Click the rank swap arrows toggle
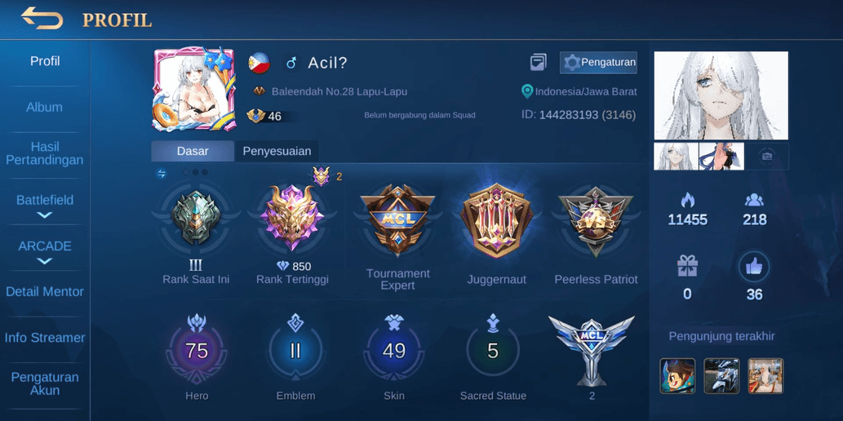843x421 pixels. pos(161,173)
